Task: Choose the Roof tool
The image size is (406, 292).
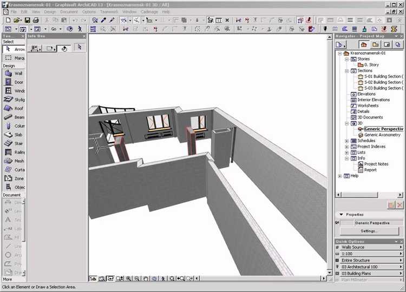Action: pos(14,108)
